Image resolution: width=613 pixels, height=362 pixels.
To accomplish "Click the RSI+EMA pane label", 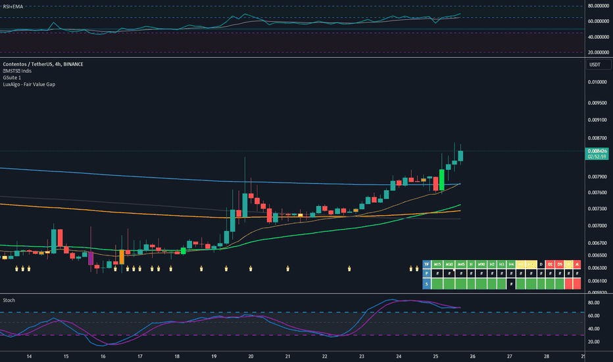I will 13,7.
